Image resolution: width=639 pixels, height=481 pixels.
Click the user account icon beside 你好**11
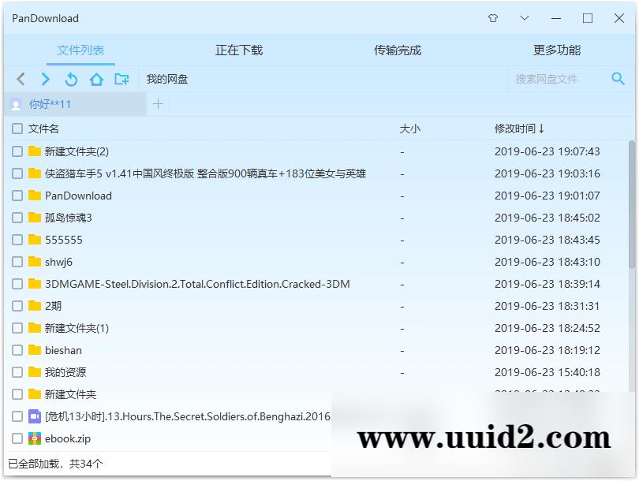click(x=17, y=103)
